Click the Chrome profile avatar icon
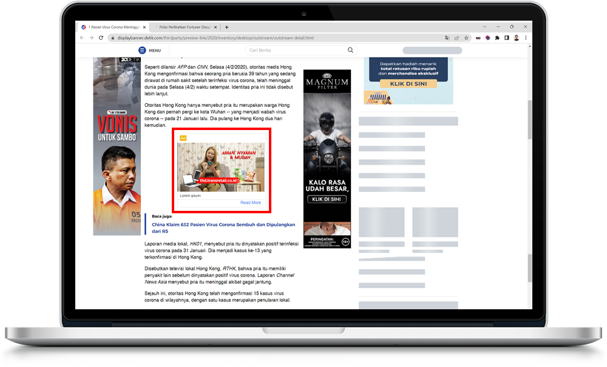The width and height of the screenshot is (607, 367). (x=516, y=38)
